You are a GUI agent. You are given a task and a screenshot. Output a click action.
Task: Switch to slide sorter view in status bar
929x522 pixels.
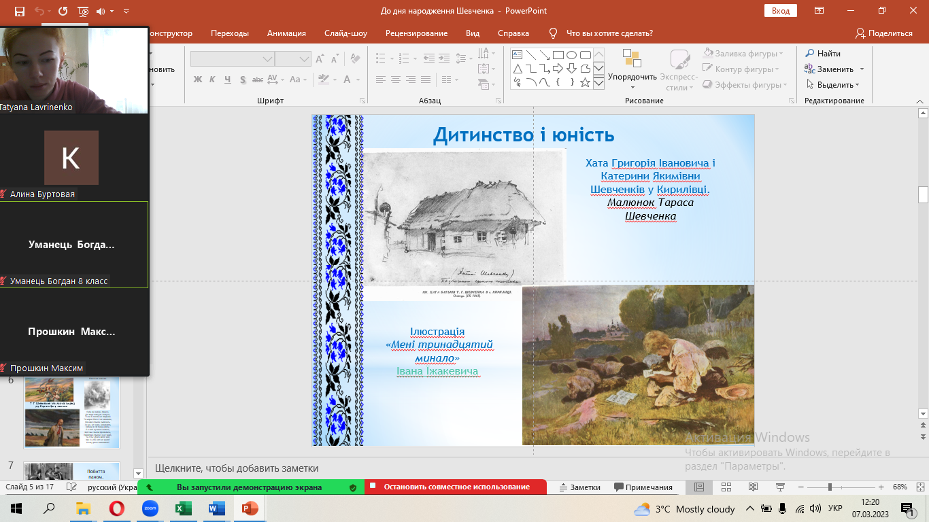click(x=726, y=487)
